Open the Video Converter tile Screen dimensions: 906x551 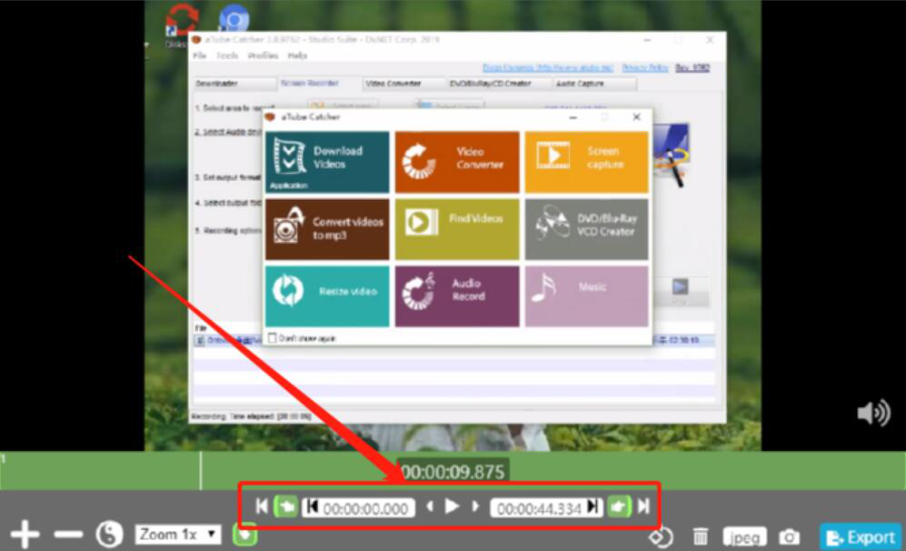pyautogui.click(x=457, y=162)
